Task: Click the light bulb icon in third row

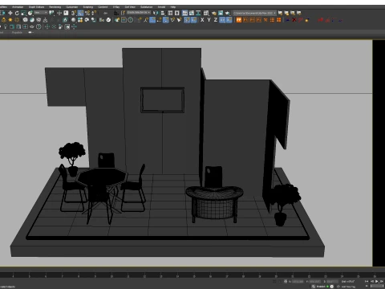Action: pos(6,26)
